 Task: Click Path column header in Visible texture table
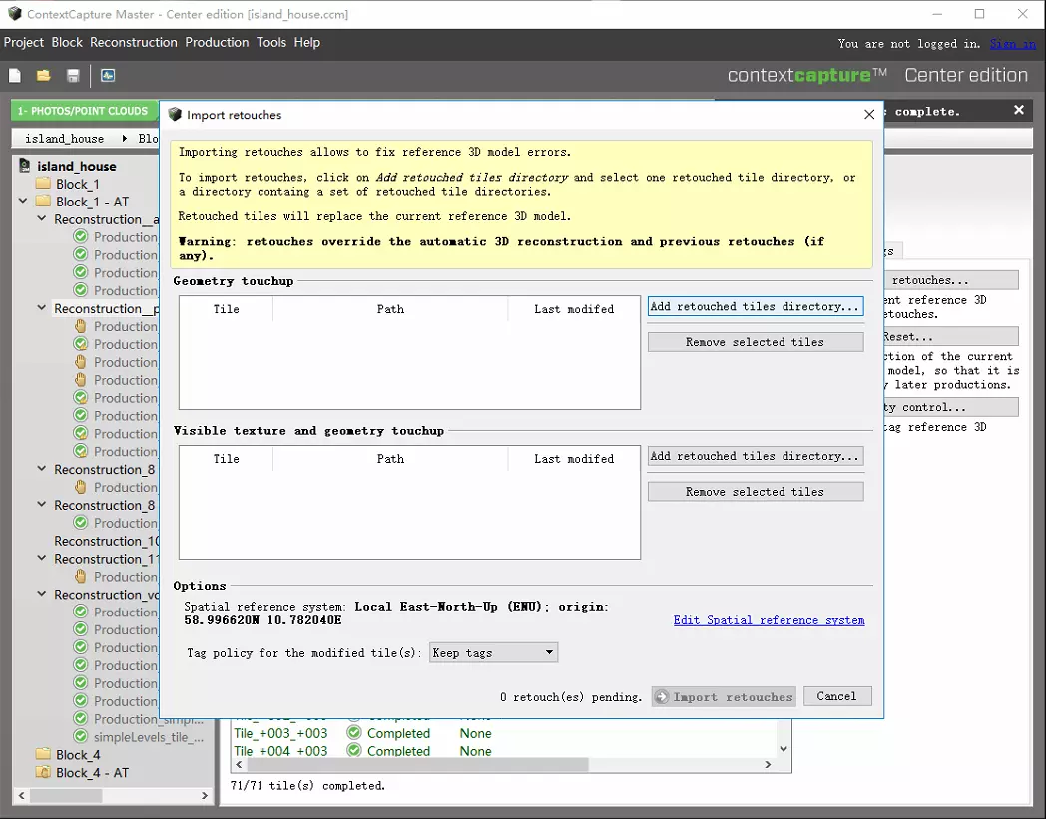(390, 458)
